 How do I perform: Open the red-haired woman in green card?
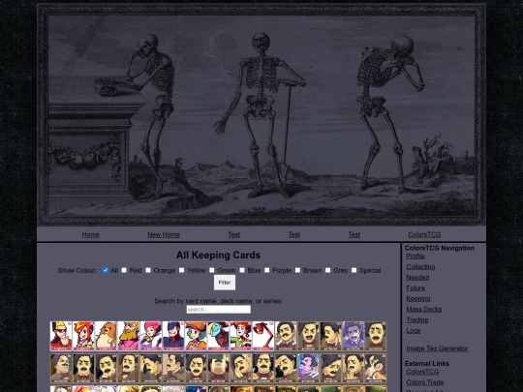click(x=241, y=336)
